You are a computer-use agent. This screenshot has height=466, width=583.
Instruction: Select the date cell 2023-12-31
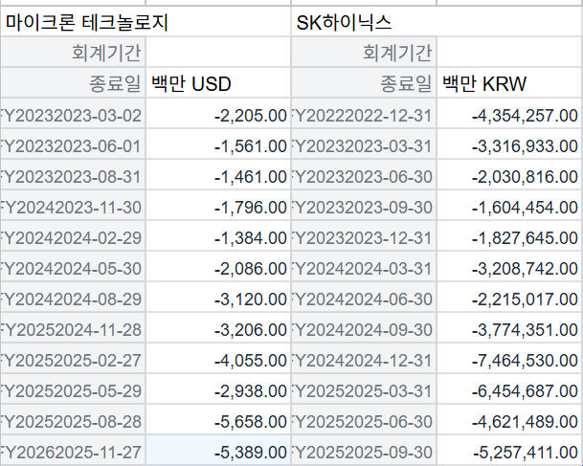pos(364,236)
